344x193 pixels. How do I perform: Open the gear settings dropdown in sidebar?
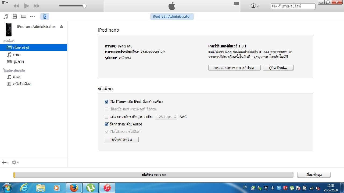(15, 162)
